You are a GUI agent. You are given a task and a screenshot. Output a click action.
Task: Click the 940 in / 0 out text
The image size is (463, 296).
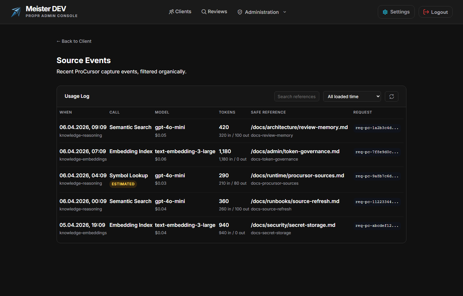click(x=232, y=233)
